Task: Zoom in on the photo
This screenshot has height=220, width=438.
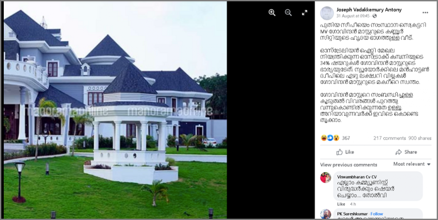Action: click(x=272, y=12)
